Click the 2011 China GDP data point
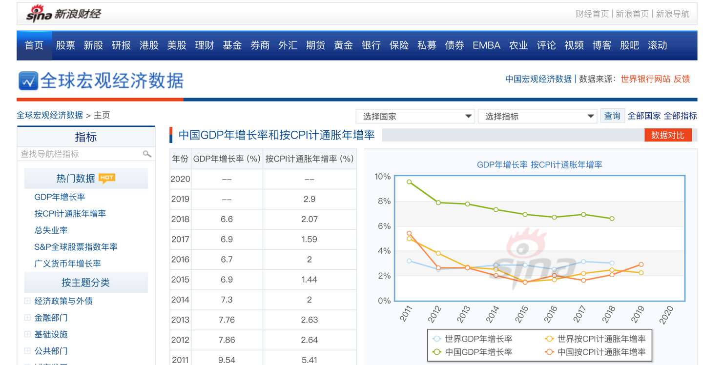Image resolution: width=703 pixels, height=365 pixels. point(409,182)
